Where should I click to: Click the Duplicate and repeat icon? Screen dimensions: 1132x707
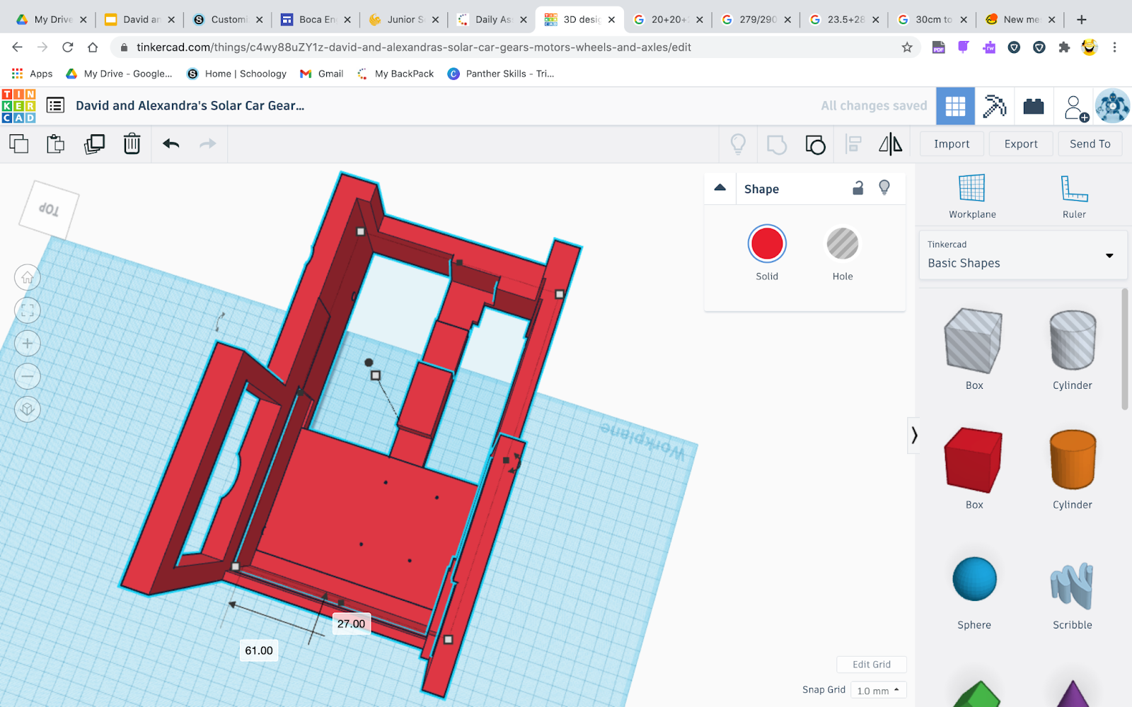click(x=94, y=144)
